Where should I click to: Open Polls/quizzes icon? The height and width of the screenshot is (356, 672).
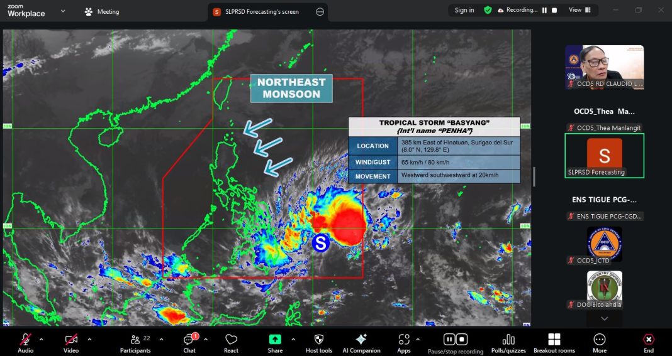click(508, 339)
